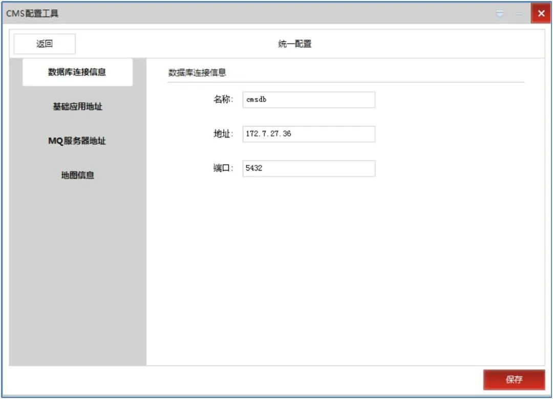Click the red X close icon
The width and height of the screenshot is (553, 399).
(x=540, y=13)
